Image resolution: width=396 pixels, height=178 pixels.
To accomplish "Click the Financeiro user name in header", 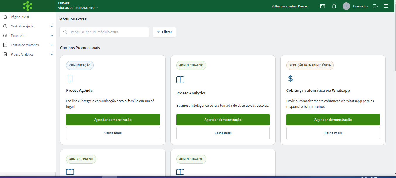I will click(x=360, y=6).
